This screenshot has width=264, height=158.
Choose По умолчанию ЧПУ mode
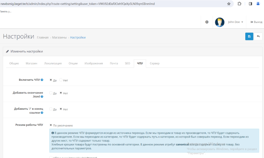51,125
